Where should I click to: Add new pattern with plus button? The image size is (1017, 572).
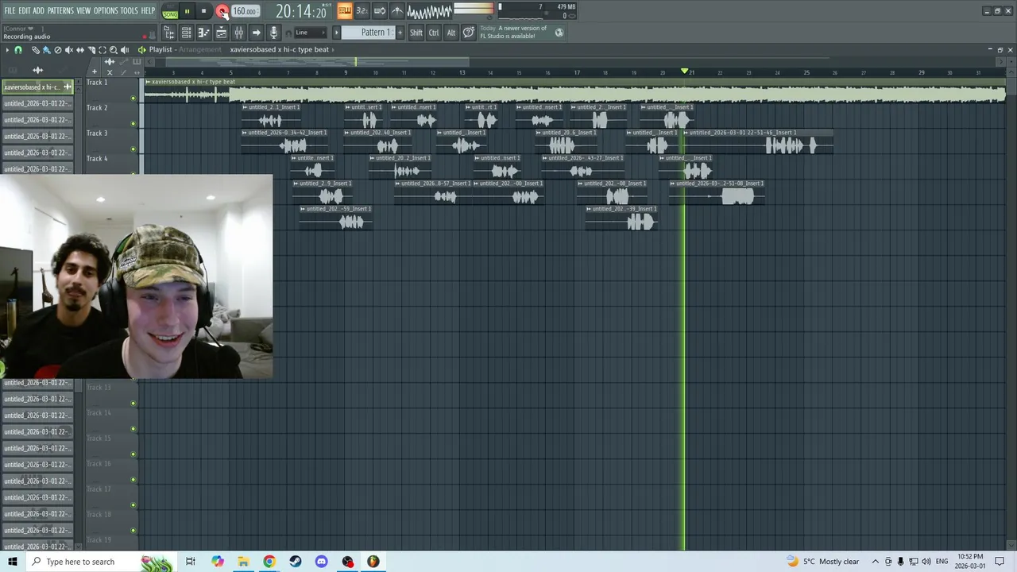point(400,33)
